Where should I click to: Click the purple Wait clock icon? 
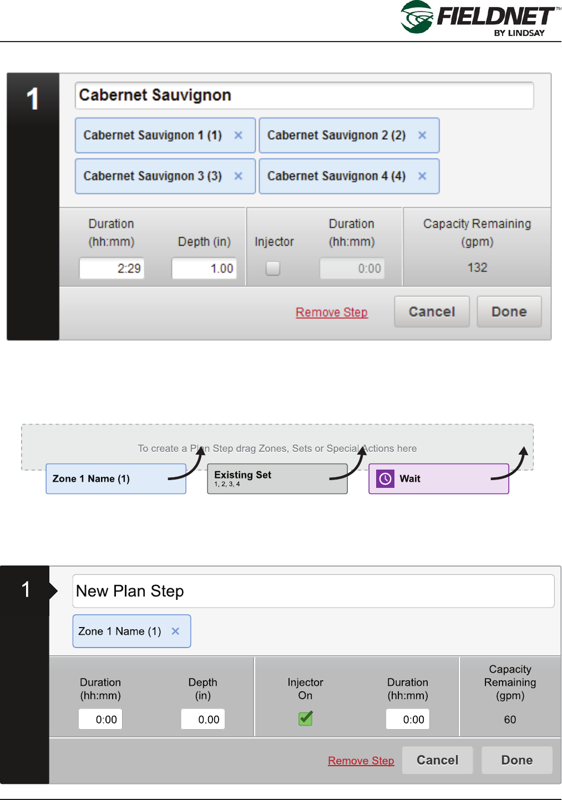385,479
